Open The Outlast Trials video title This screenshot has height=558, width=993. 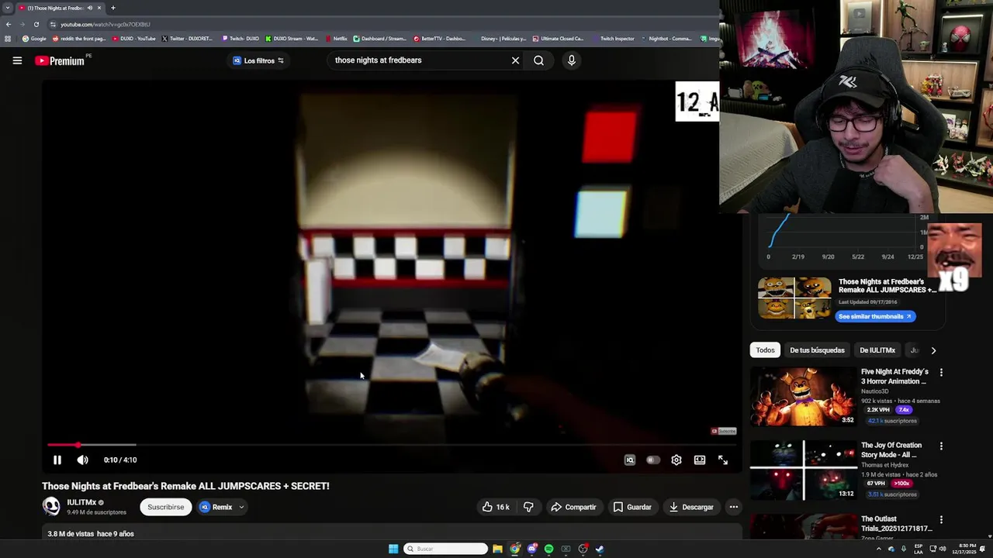(x=896, y=524)
